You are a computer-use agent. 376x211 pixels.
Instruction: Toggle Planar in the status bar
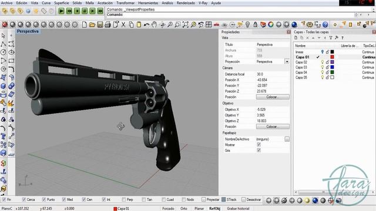click(199, 209)
